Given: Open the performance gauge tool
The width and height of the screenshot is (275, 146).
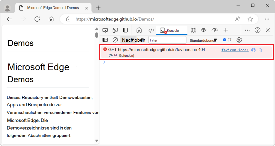Looking at the screenshot, I should [214, 30].
